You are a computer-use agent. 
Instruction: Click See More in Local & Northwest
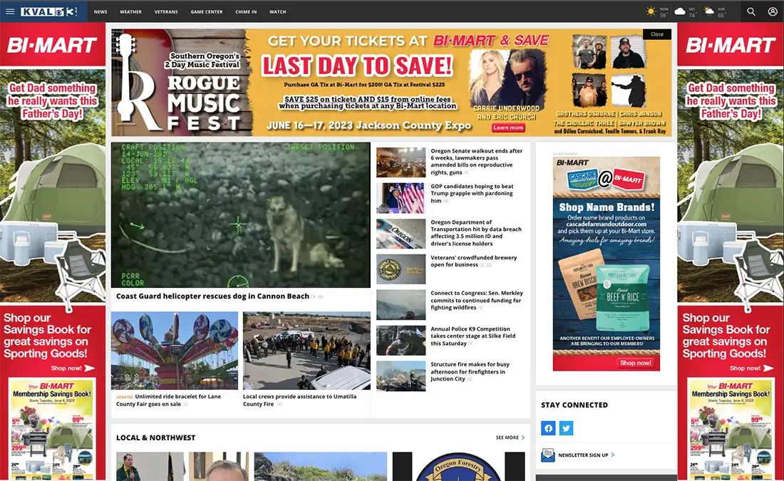(507, 438)
